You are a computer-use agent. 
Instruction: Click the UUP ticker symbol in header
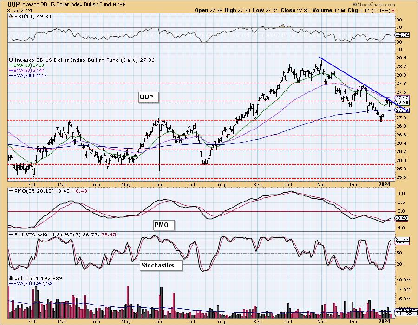(13, 4)
